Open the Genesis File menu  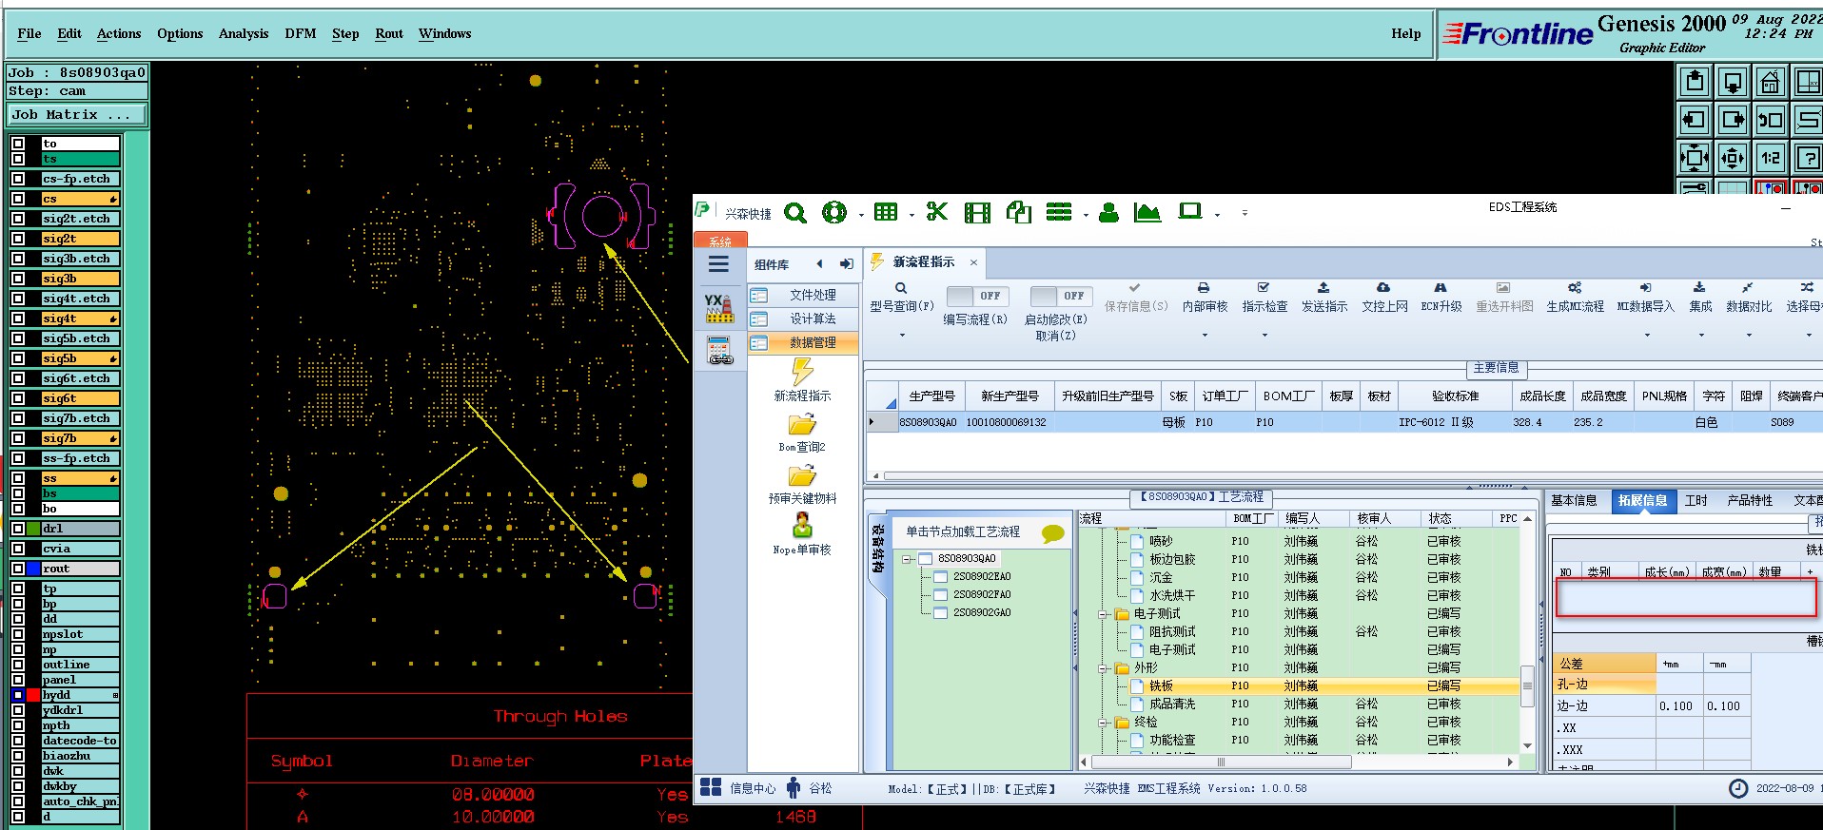(x=29, y=33)
